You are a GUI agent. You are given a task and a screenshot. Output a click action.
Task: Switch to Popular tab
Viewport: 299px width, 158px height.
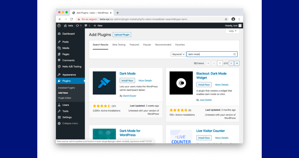coord(147,45)
